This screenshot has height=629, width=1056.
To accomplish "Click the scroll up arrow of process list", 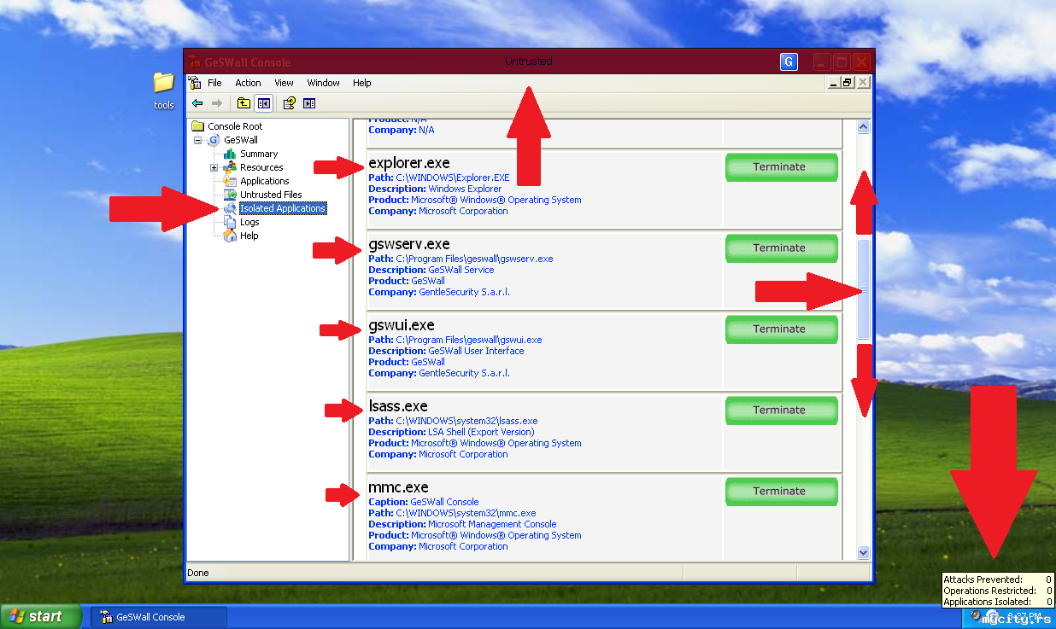I will 863,127.
